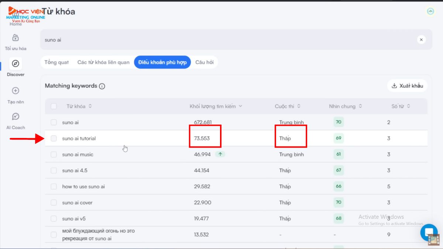This screenshot has width=443, height=249.
Task: Click the green 70 score badge for suno ai
Action: click(339, 122)
